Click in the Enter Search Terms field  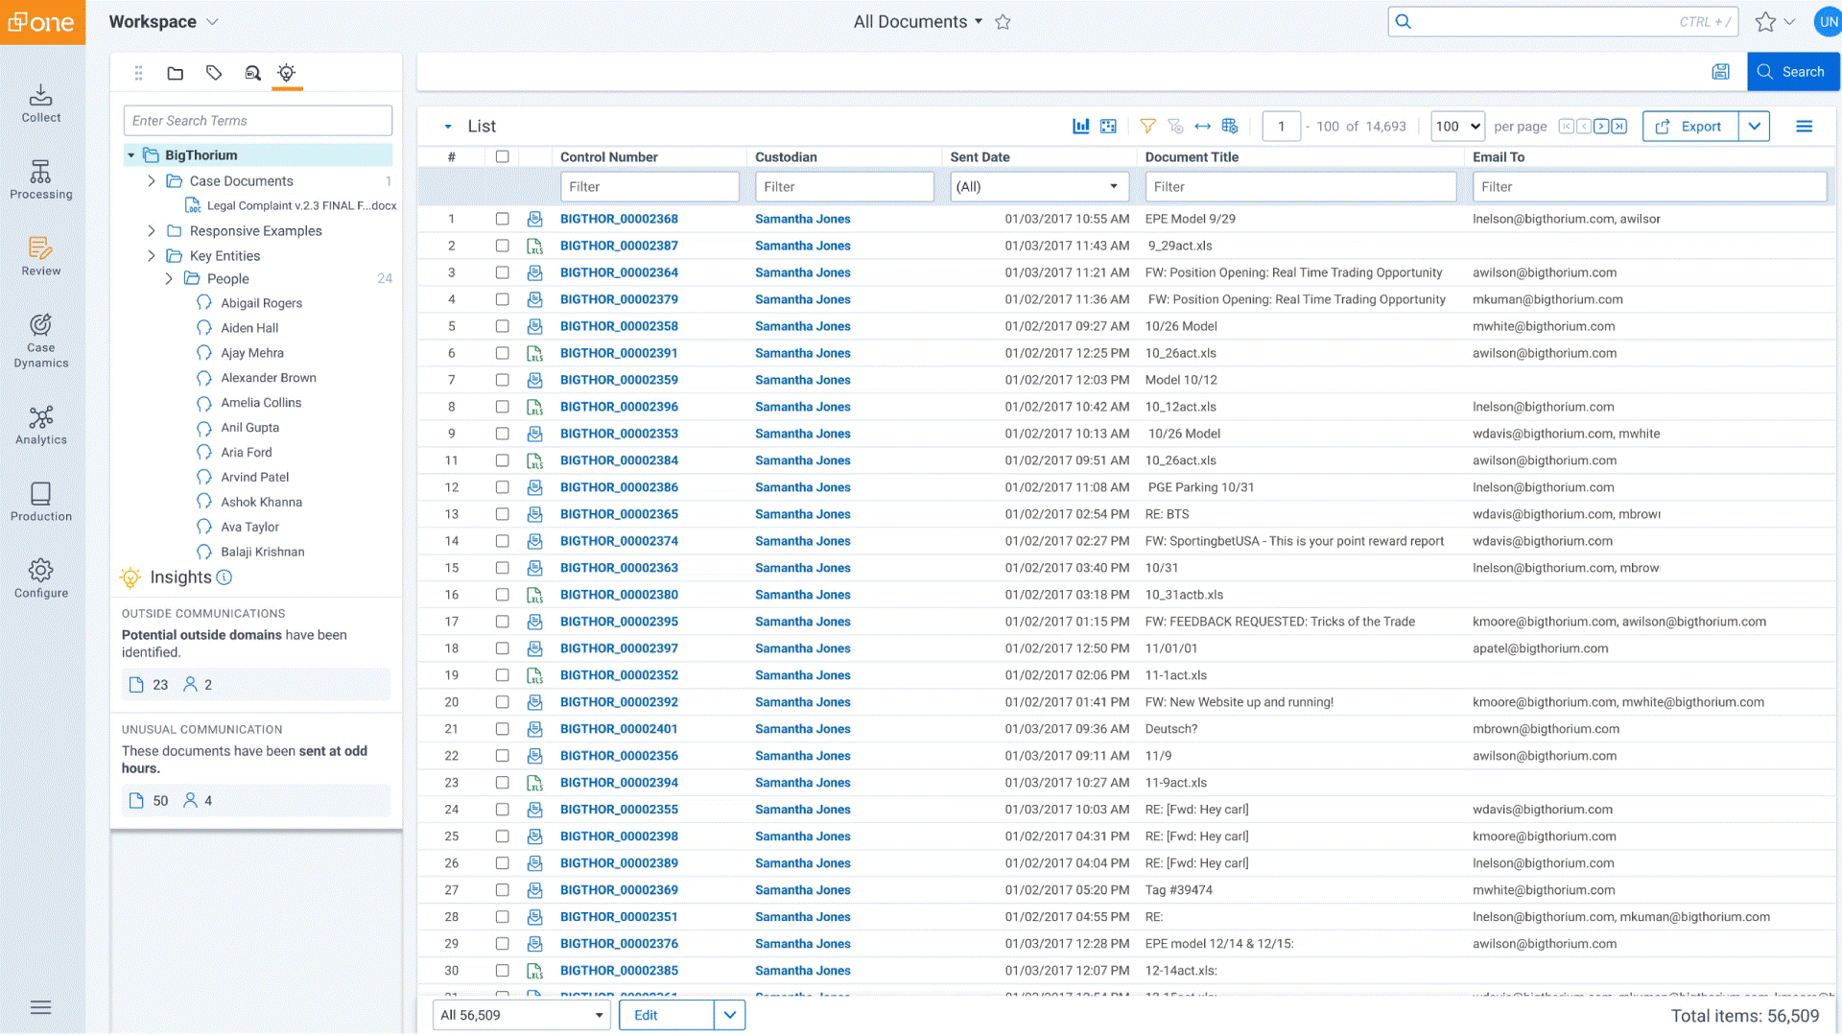257,121
